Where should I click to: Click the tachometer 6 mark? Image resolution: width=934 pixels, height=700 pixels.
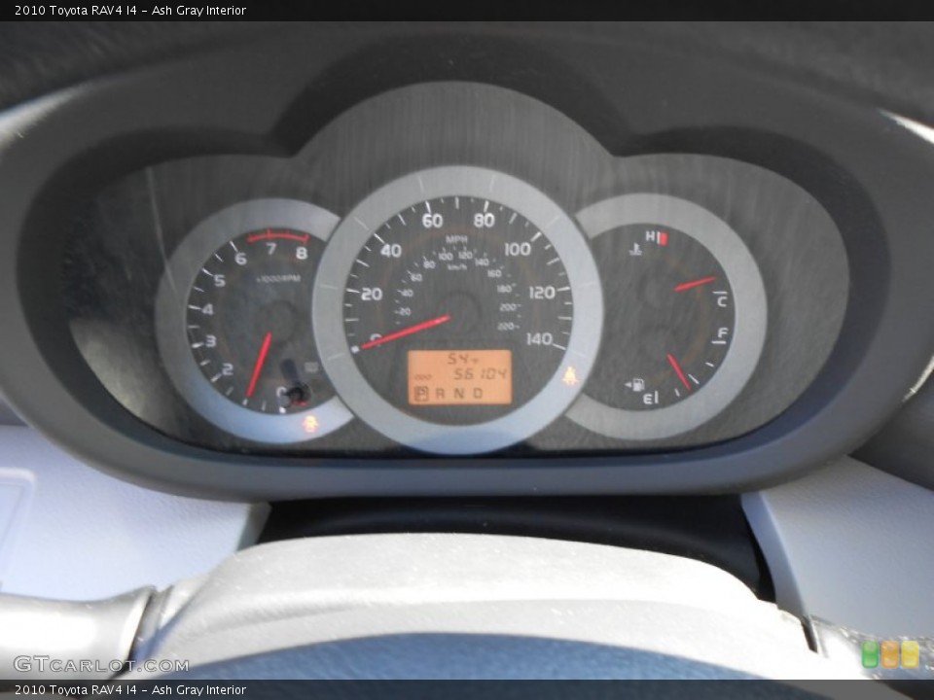point(240,259)
